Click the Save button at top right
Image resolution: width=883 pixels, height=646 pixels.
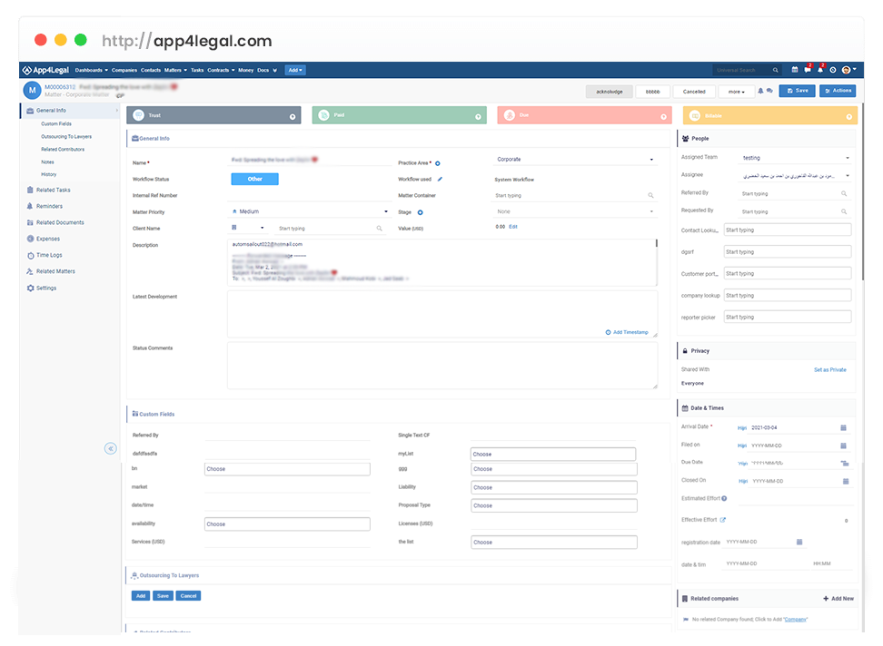[797, 91]
